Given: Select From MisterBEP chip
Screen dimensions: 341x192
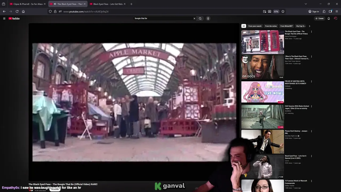Looking at the screenshot, I should coord(286,26).
